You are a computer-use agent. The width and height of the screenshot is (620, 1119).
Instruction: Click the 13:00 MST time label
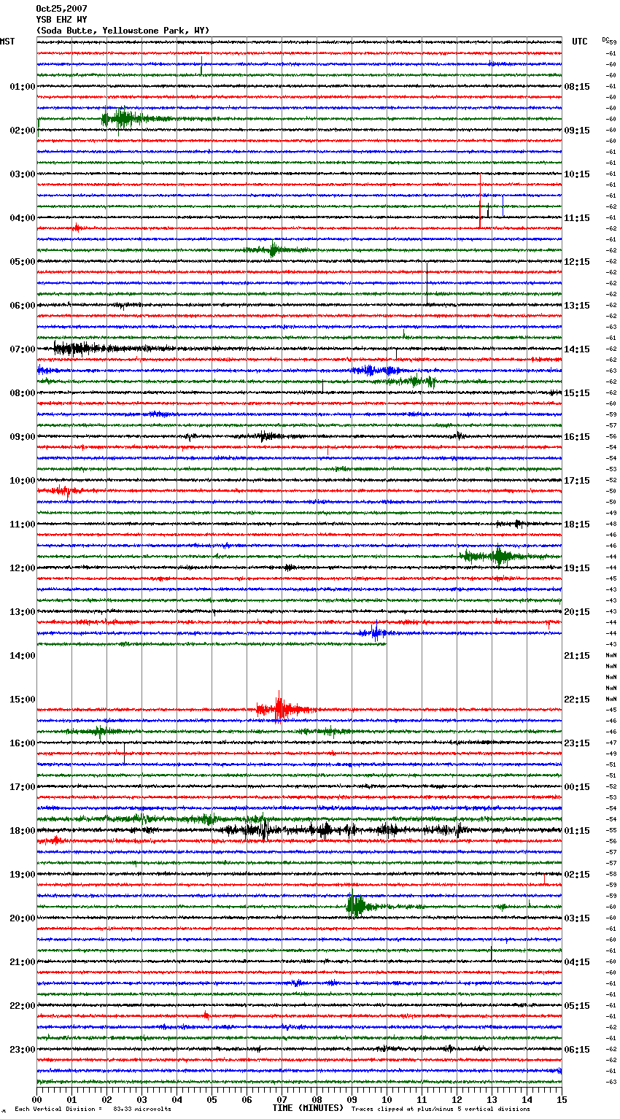coord(22,612)
